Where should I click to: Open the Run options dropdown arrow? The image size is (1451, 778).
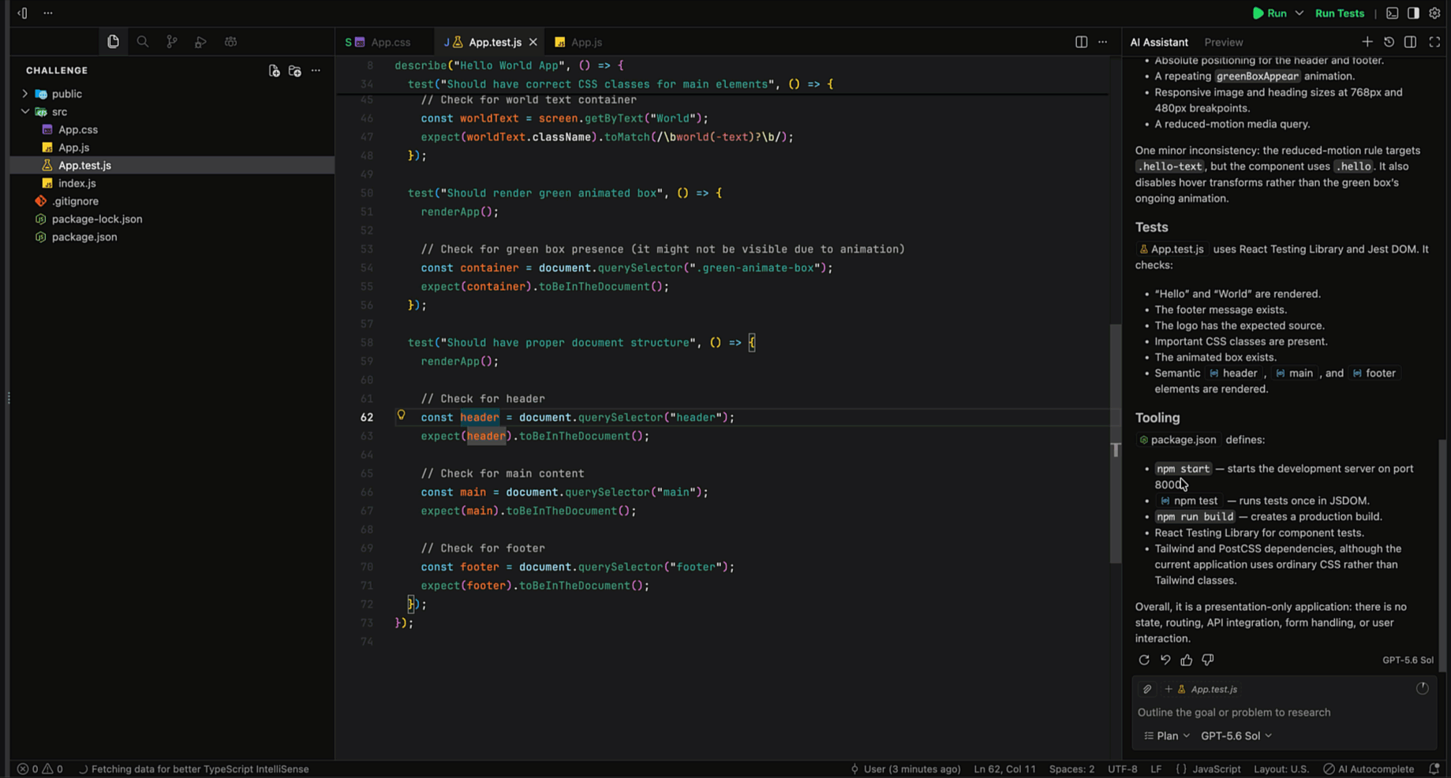1299,13
